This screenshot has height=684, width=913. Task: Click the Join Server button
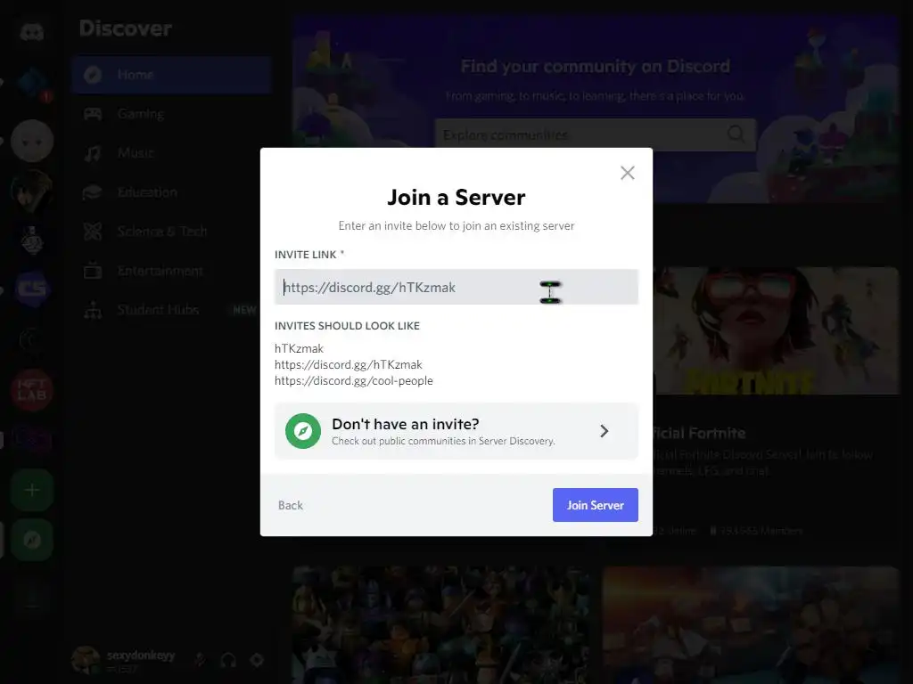(595, 505)
